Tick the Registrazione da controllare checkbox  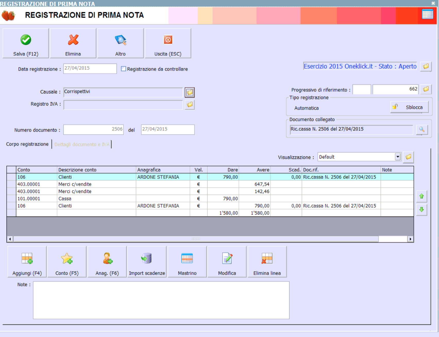[123, 69]
